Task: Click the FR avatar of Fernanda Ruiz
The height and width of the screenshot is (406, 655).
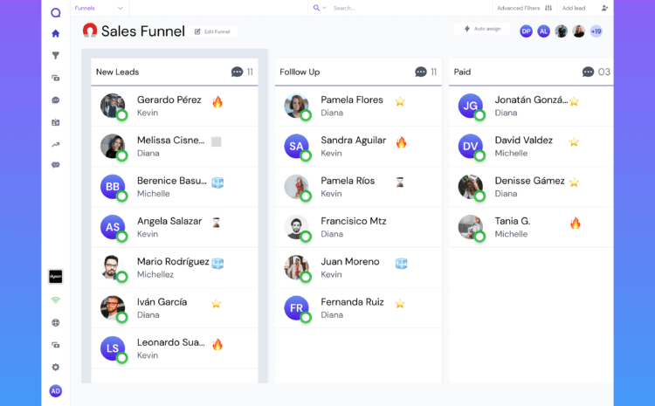Action: coord(297,308)
